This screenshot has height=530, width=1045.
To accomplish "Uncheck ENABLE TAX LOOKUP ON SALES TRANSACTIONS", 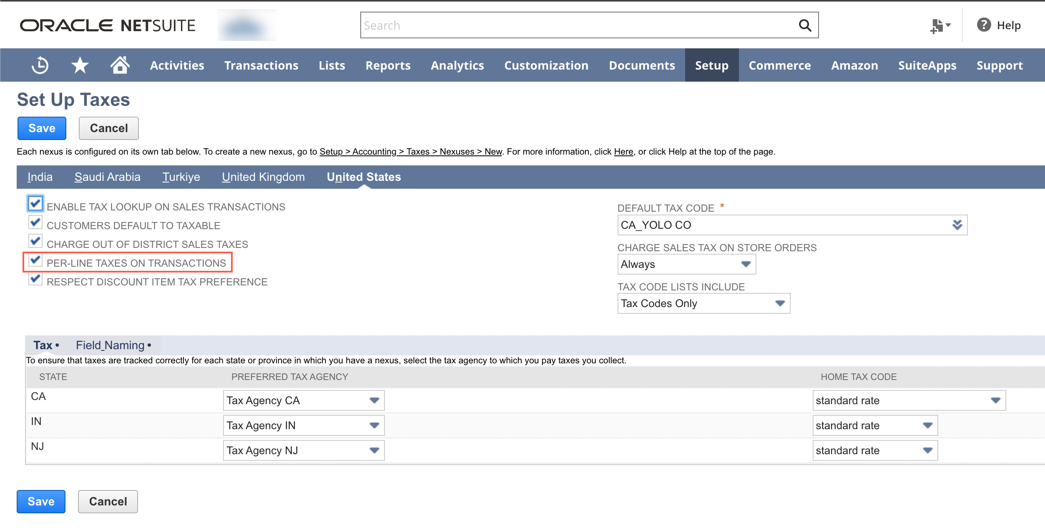I will (x=35, y=203).
